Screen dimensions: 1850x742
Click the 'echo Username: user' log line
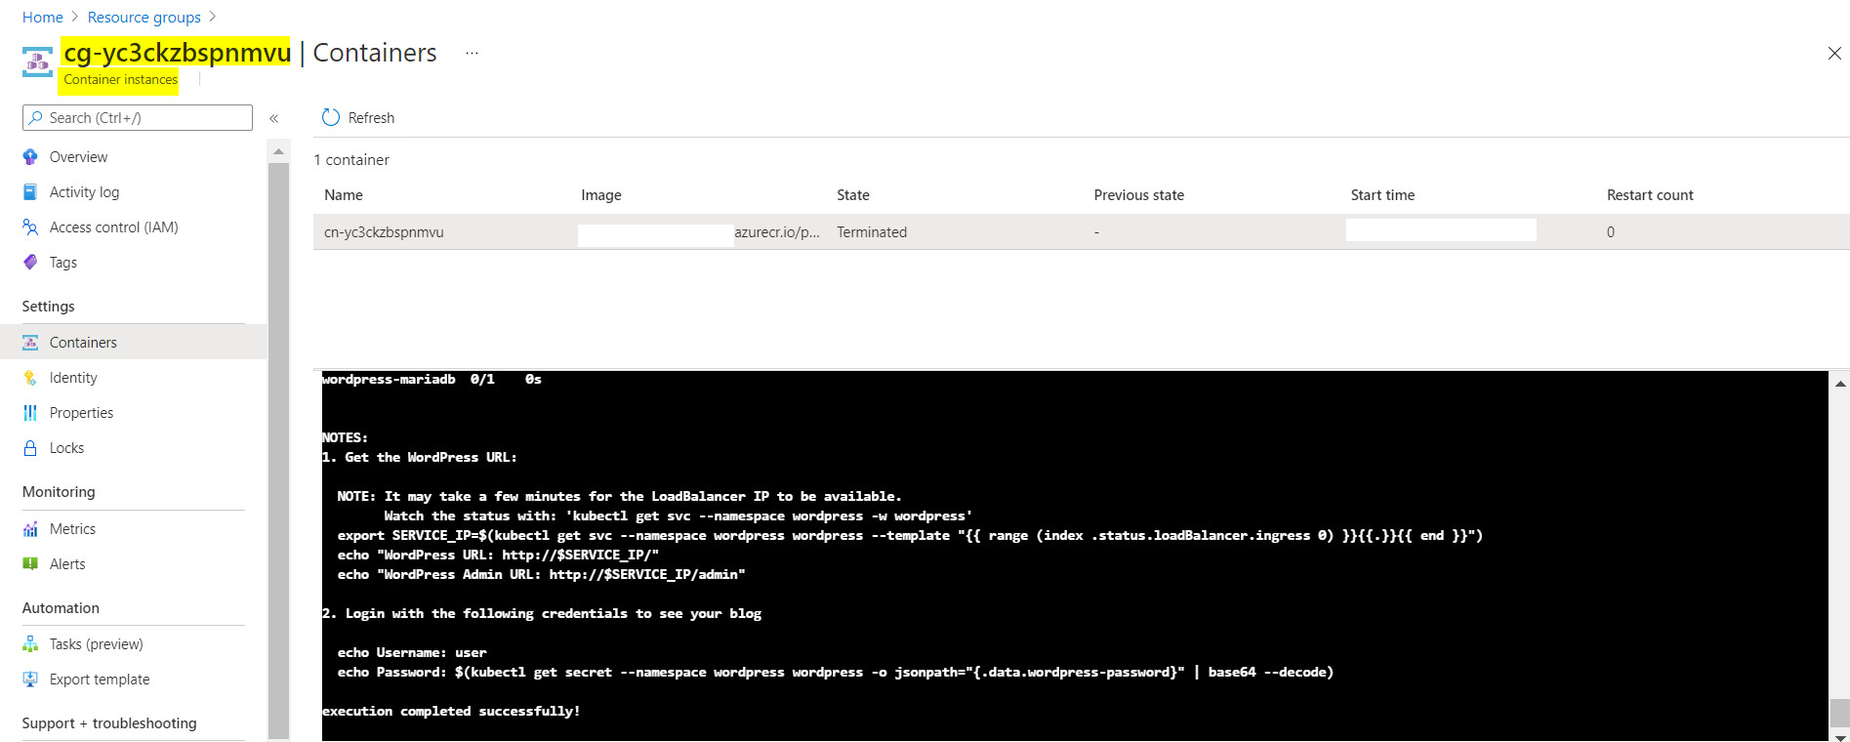(412, 652)
